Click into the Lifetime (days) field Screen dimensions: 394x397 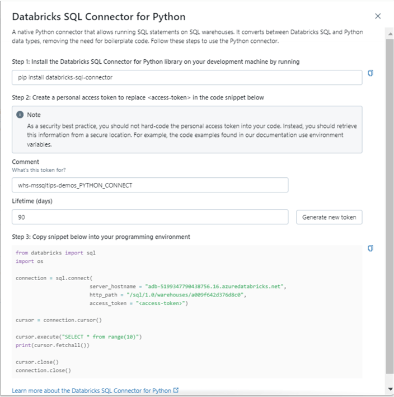(150, 217)
